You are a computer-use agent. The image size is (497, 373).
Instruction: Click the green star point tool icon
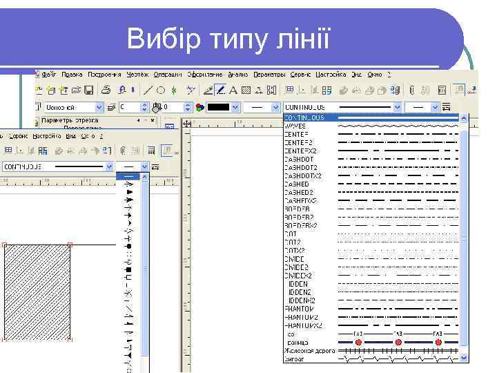point(174,90)
